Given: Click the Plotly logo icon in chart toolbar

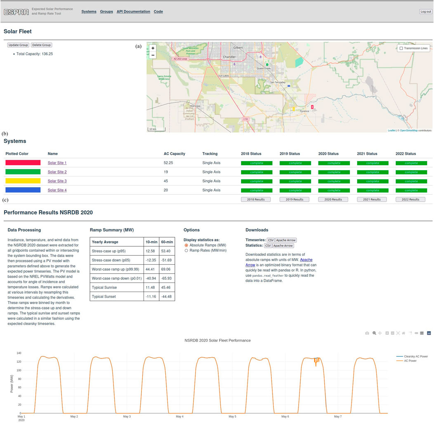Looking at the screenshot, I should [429, 333].
